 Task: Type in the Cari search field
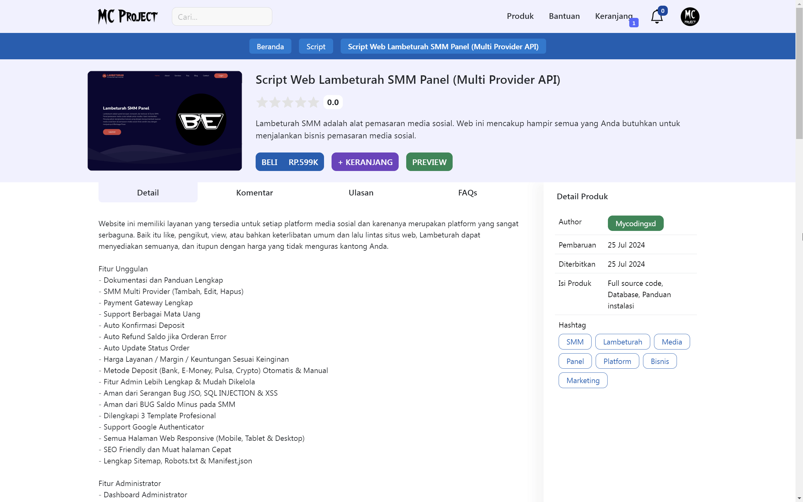(222, 17)
